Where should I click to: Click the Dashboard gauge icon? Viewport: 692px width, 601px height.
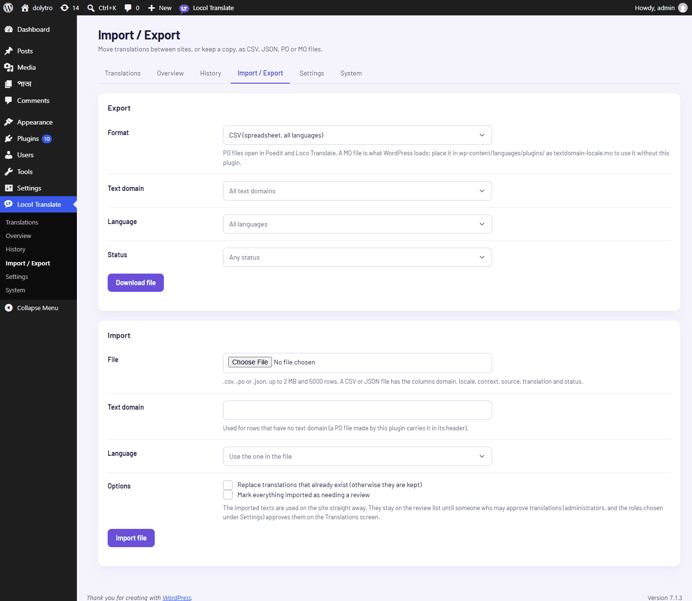[9, 29]
